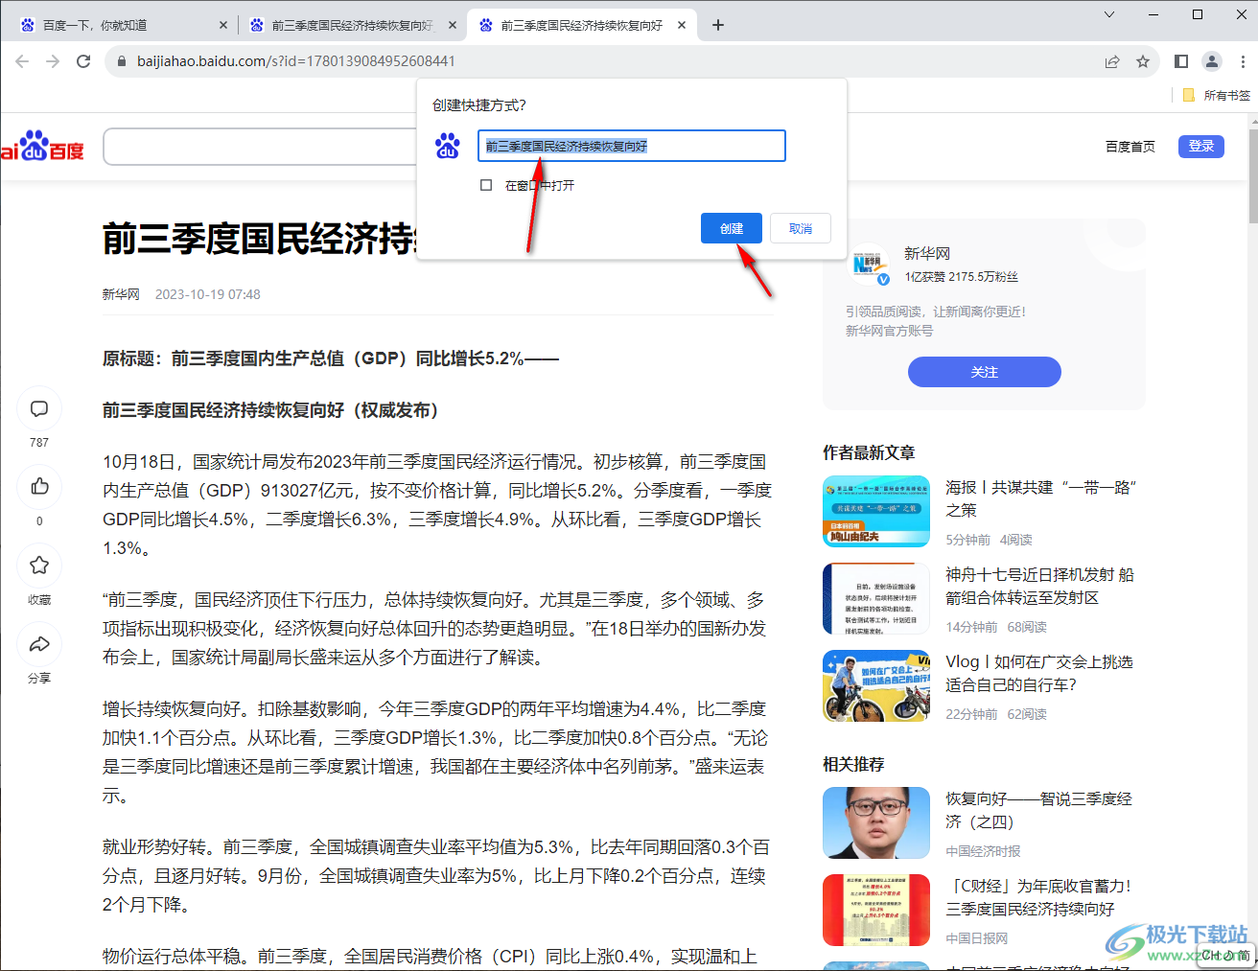1258x971 pixels.
Task: Close the second 前三季度 tab
Action: click(x=453, y=25)
